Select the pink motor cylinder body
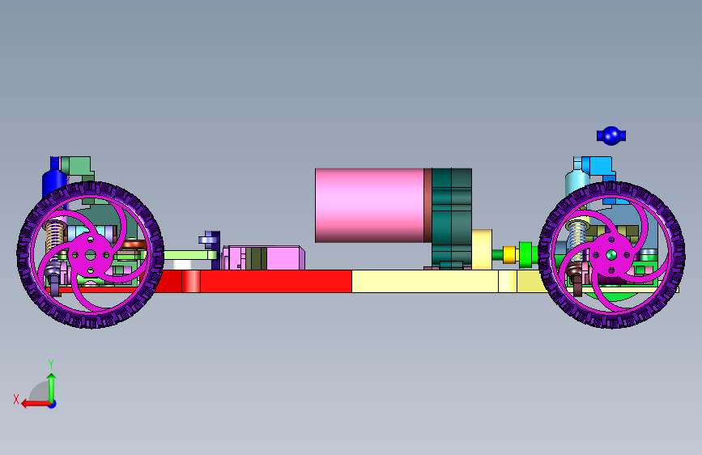This screenshot has width=702, height=455. 369,206
